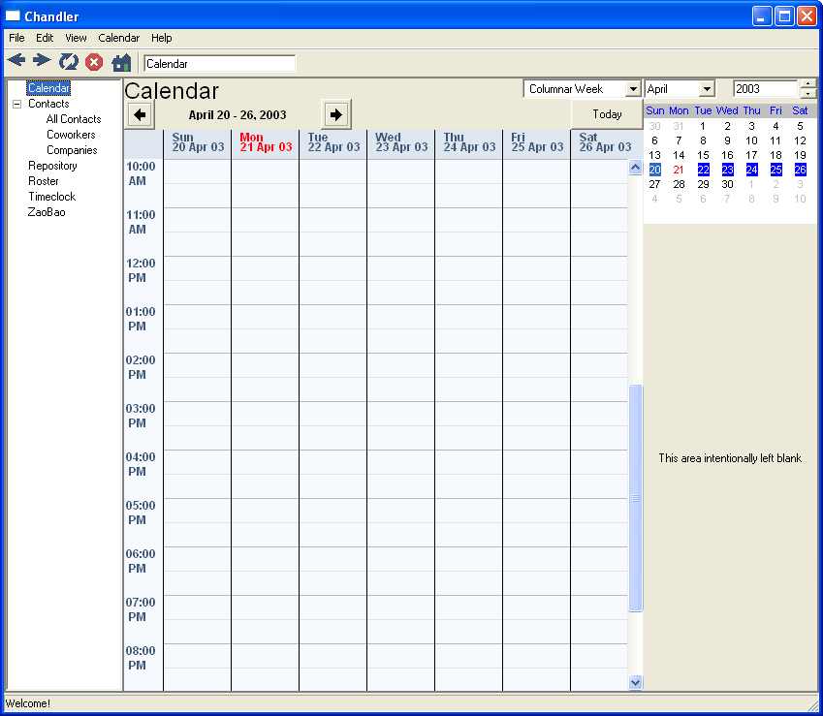The image size is (823, 716).
Task: Select Coworkers in the sidebar
Action: [71, 135]
